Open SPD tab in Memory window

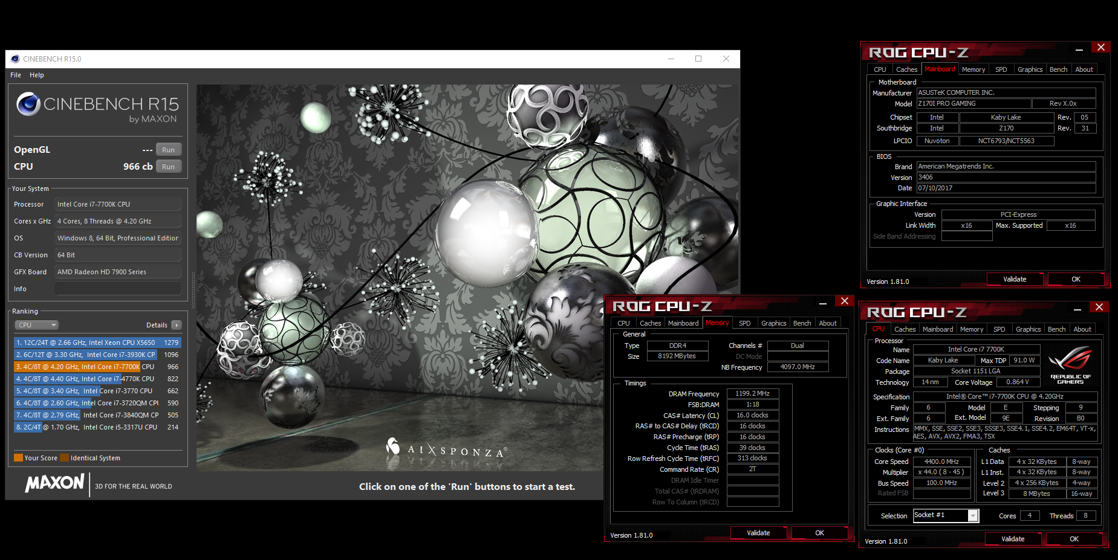click(745, 323)
